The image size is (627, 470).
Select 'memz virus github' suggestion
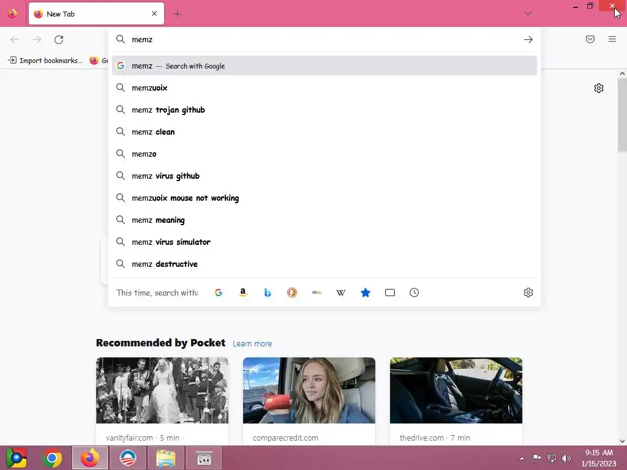click(x=325, y=176)
